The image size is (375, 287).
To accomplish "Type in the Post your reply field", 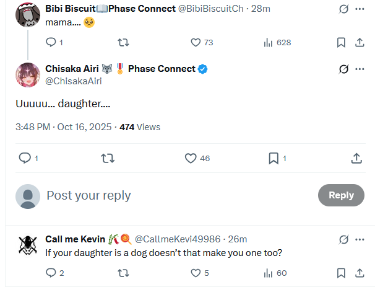I will point(173,195).
